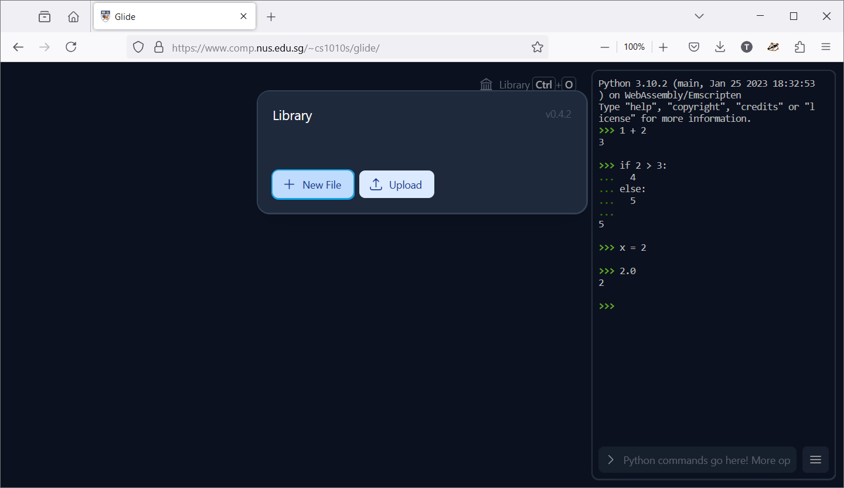Click the console prompt chevron icon
This screenshot has width=844, height=488.
tap(611, 460)
